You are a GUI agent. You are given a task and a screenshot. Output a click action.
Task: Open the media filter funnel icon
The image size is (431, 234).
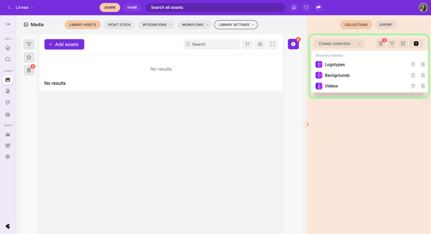point(29,44)
